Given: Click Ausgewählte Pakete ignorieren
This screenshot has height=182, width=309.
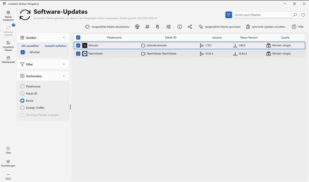Looking at the screenshot, I should [x=220, y=27].
